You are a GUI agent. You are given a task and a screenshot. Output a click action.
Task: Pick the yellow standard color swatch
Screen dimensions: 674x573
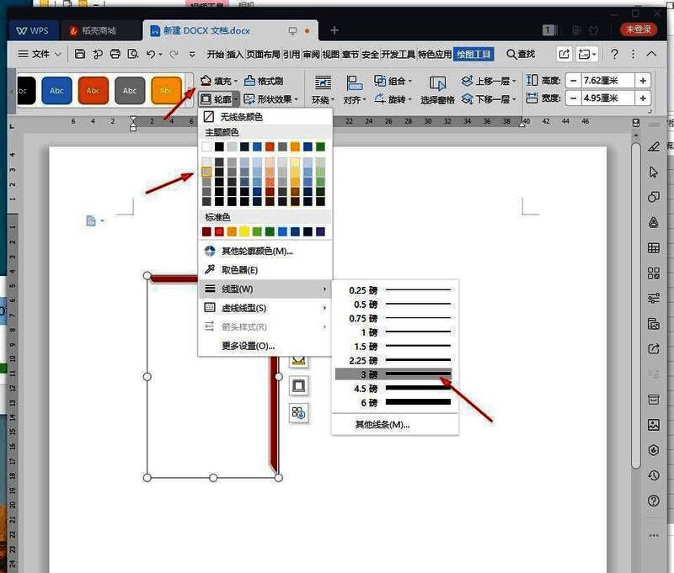(x=245, y=231)
